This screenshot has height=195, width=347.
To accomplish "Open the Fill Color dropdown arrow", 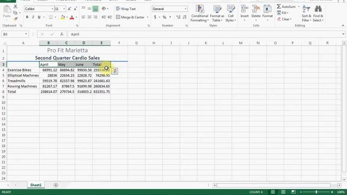I will tap(67, 17).
